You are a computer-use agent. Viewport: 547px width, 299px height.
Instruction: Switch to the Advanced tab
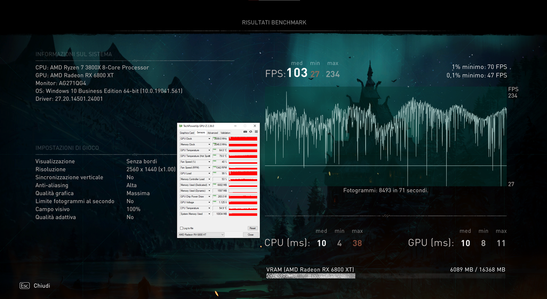212,133
